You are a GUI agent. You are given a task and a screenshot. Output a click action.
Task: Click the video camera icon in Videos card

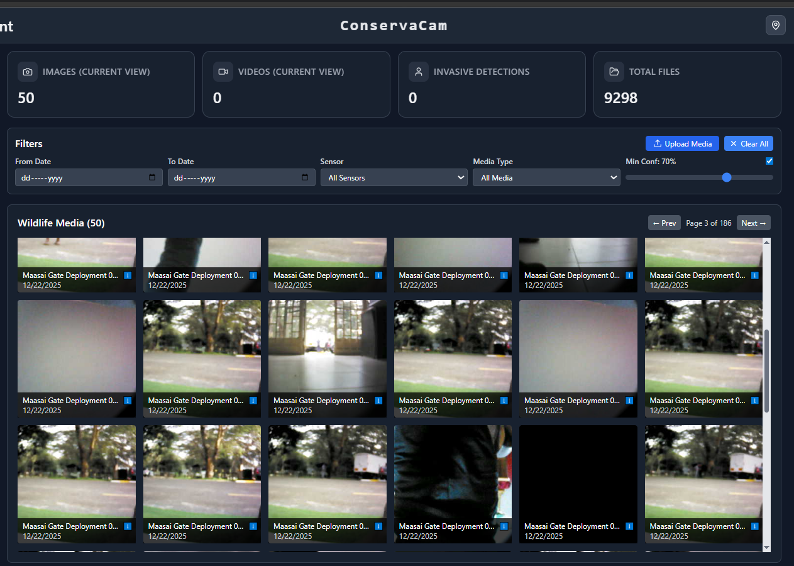(x=223, y=72)
